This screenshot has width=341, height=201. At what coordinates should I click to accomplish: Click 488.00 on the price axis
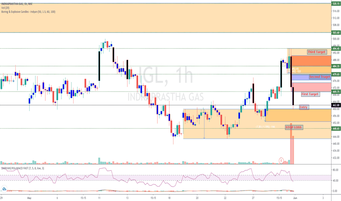coord(336,60)
